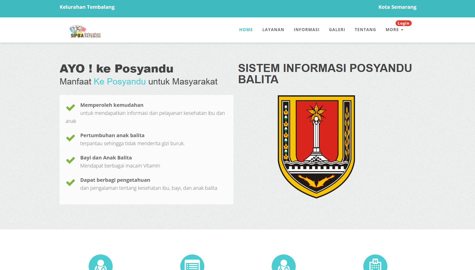Go to the HOME menu item
The image size is (475, 270).
point(246,30)
